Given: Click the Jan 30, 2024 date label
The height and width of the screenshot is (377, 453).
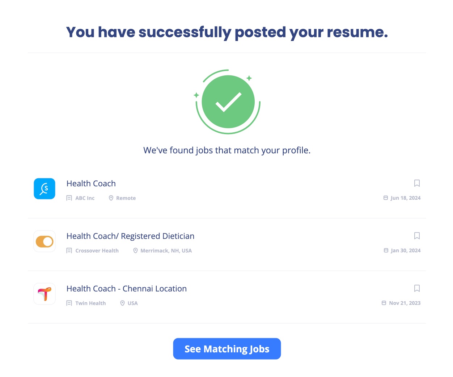Looking at the screenshot, I should (405, 250).
